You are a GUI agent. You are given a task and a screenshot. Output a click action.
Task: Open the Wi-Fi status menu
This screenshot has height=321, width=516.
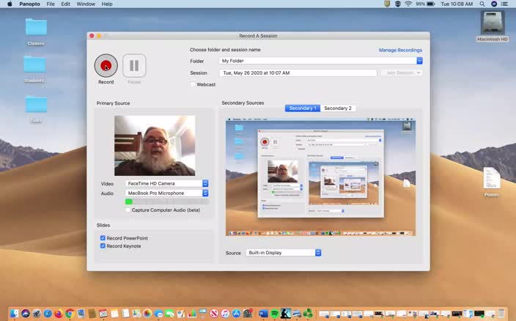408,4
